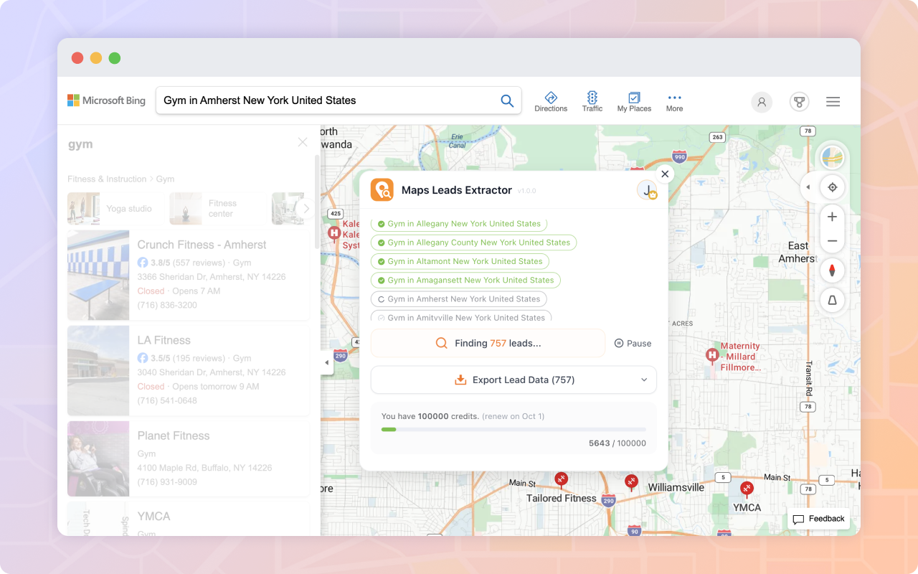Select Gym in Amherst New York tag
Viewport: 918px width, 574px height.
(x=459, y=298)
